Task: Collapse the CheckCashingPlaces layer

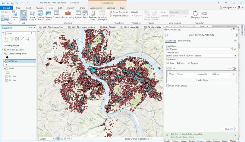Action: coord(4,54)
